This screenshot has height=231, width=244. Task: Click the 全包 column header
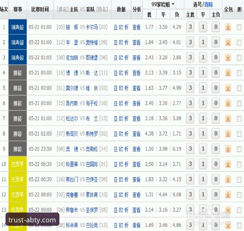click(x=228, y=10)
